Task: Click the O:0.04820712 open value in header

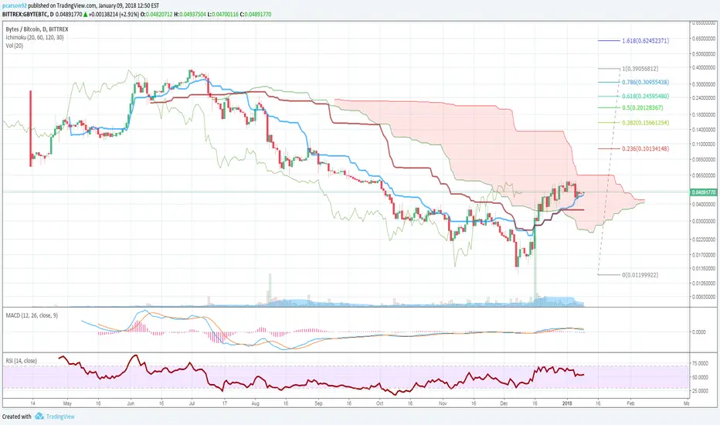Action: coord(157,14)
